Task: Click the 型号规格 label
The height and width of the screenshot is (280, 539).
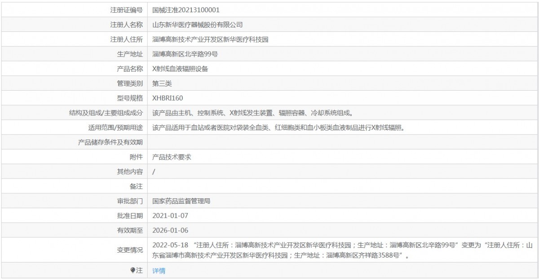Action: [x=130, y=98]
